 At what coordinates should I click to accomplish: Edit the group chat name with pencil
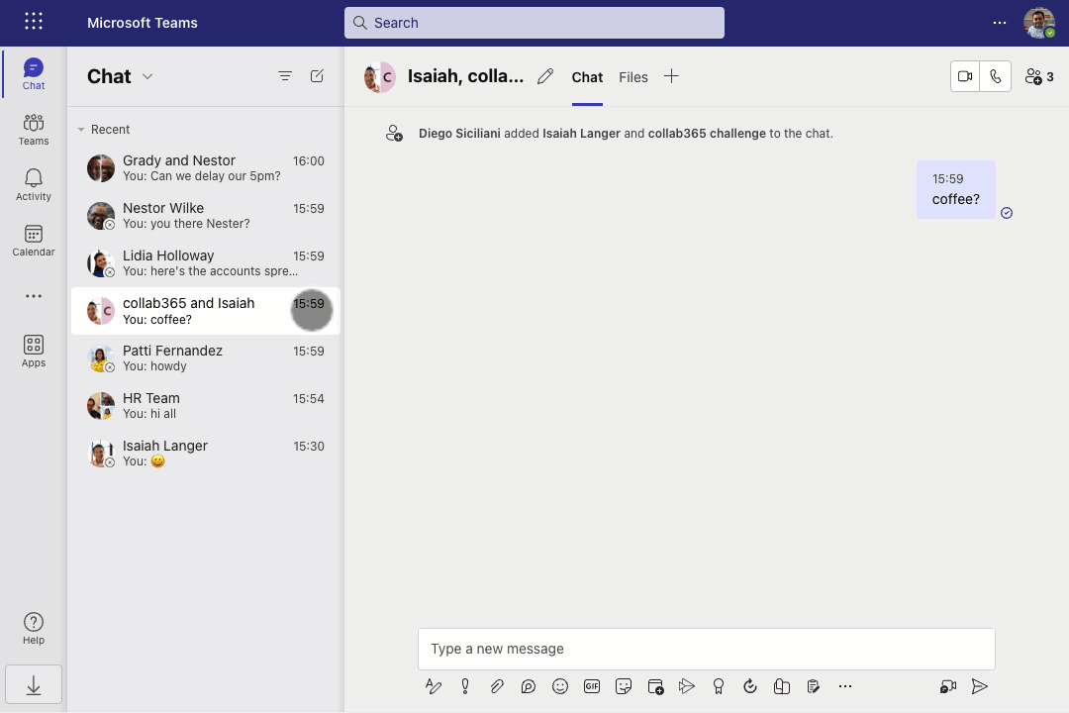pos(544,75)
